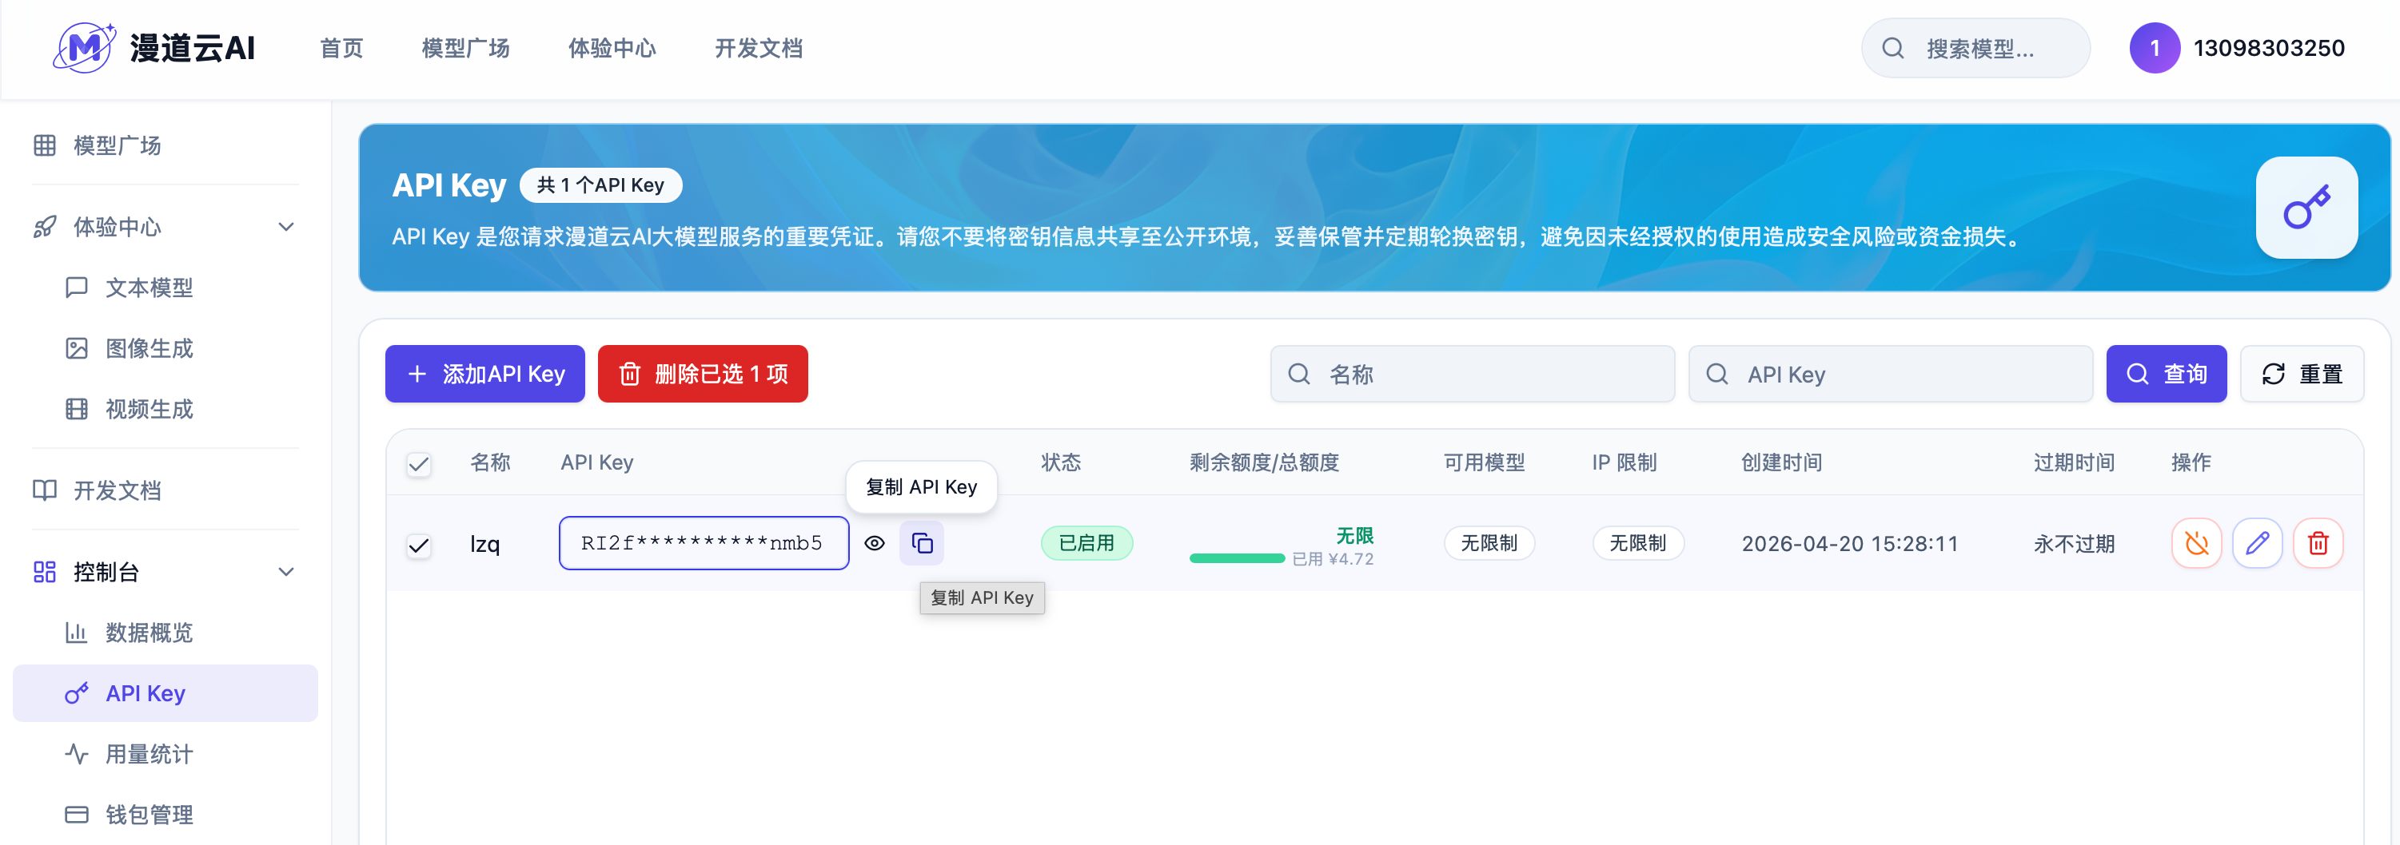Image resolution: width=2400 pixels, height=845 pixels.
Task: Click the large key icon in banner
Action: click(x=2306, y=207)
